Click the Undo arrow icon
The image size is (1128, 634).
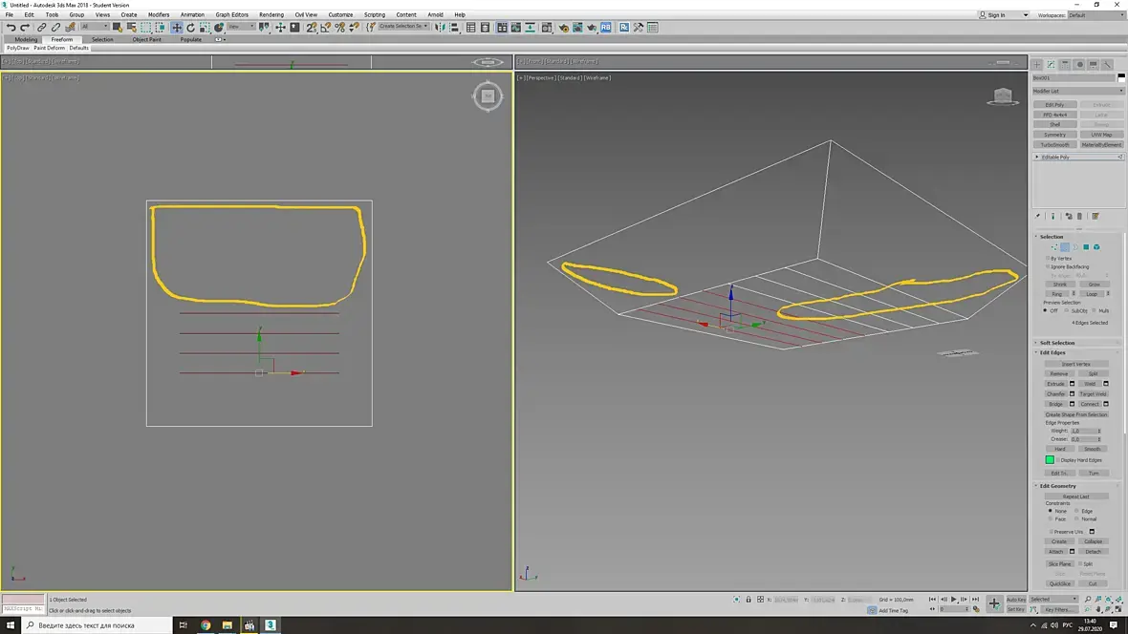[11, 28]
